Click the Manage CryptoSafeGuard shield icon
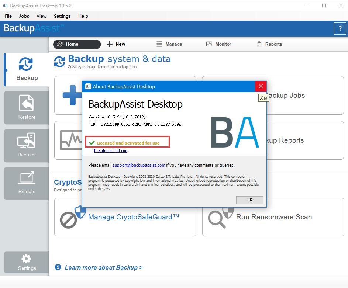 (73, 217)
